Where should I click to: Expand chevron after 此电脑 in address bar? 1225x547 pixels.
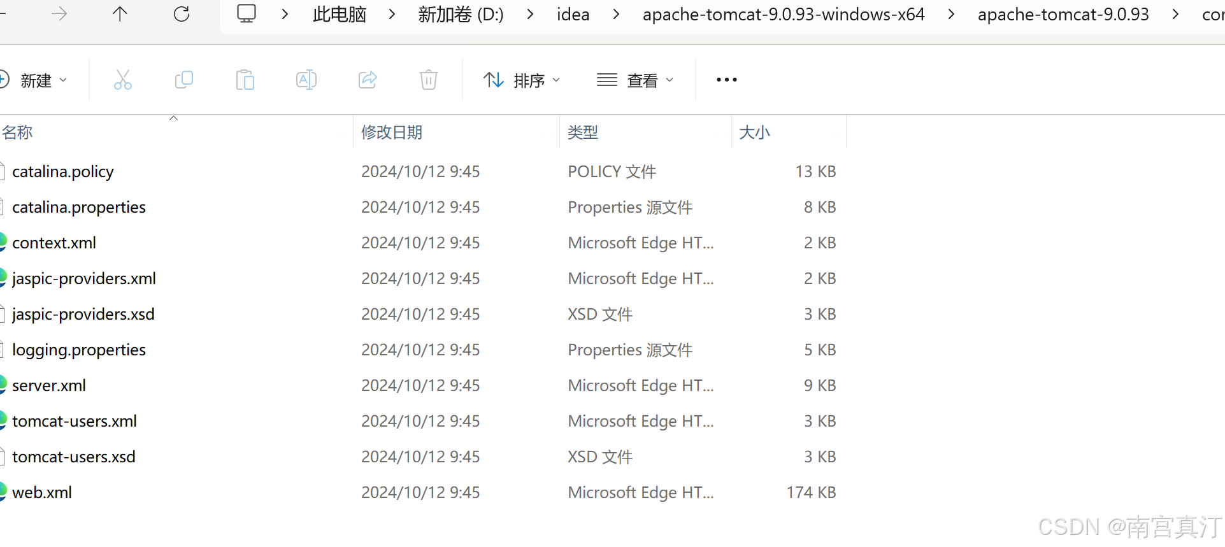point(392,14)
